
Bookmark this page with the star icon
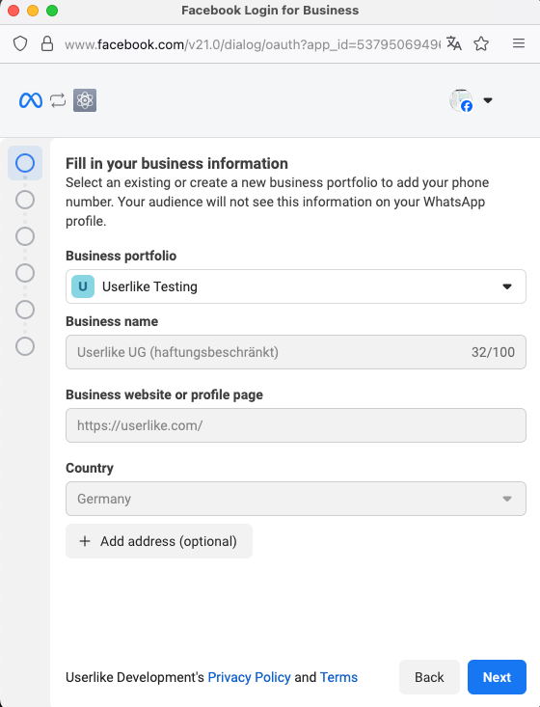[481, 43]
